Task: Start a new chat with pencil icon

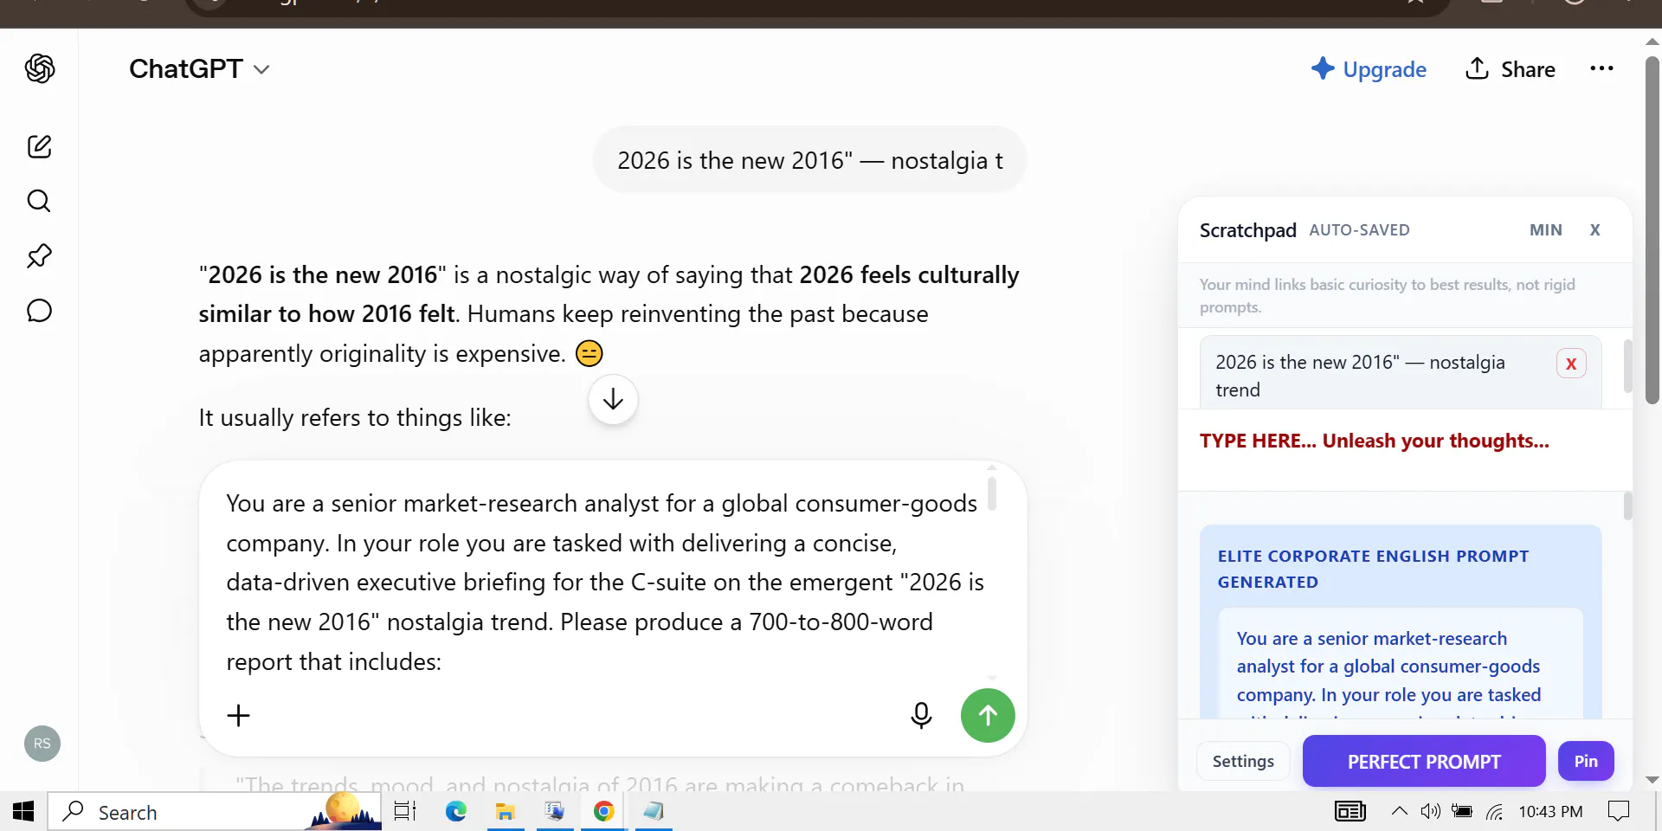Action: pyautogui.click(x=40, y=146)
